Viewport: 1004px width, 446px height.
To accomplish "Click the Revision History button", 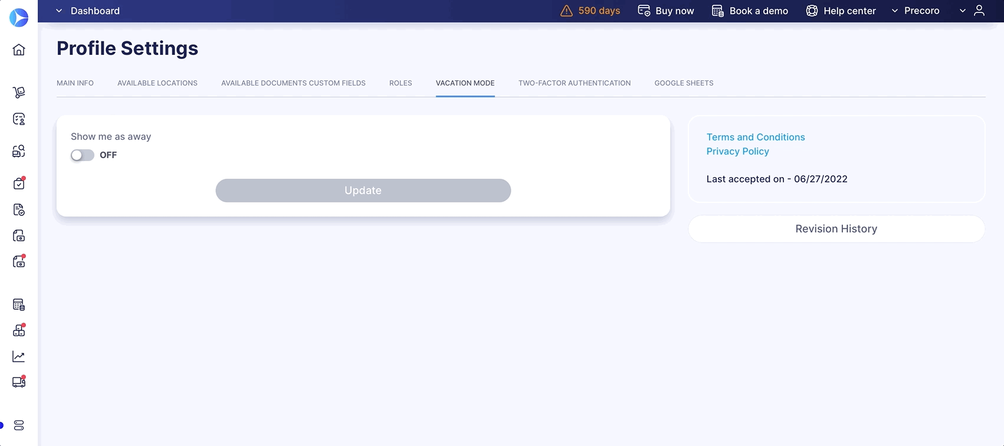I will point(836,229).
